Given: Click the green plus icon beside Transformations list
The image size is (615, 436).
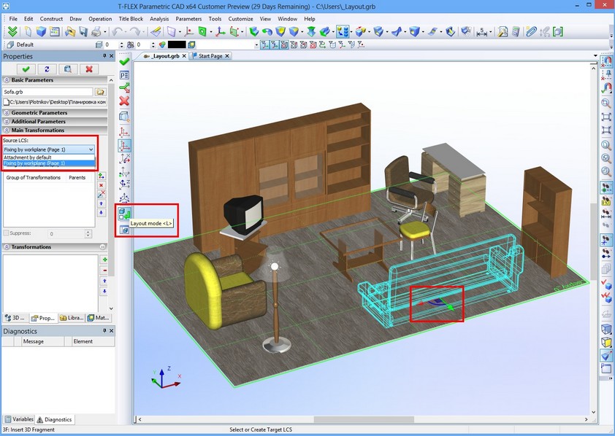Looking at the screenshot, I should [x=104, y=260].
